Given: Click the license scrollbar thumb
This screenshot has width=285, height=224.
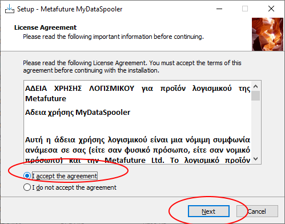Looking at the screenshot, I should click(256, 96).
